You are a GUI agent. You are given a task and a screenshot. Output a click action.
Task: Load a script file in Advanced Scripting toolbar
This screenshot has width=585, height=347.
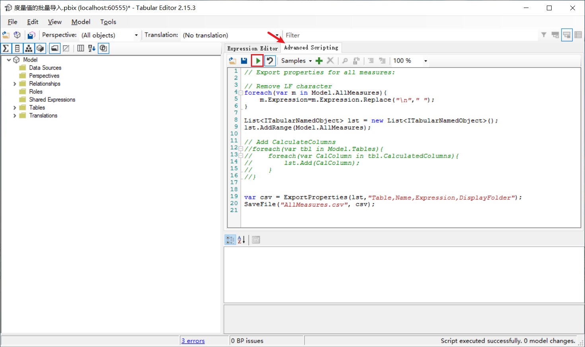coord(233,60)
